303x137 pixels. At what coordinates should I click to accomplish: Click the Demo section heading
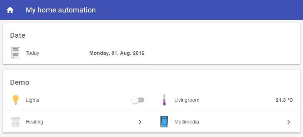pos(20,82)
